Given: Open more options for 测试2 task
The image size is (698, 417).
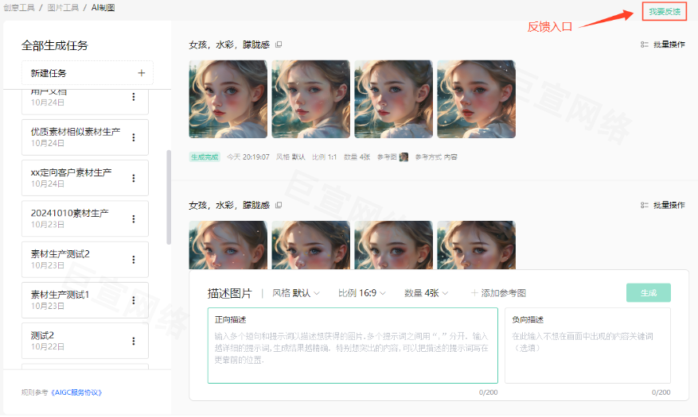Looking at the screenshot, I should 134,341.
